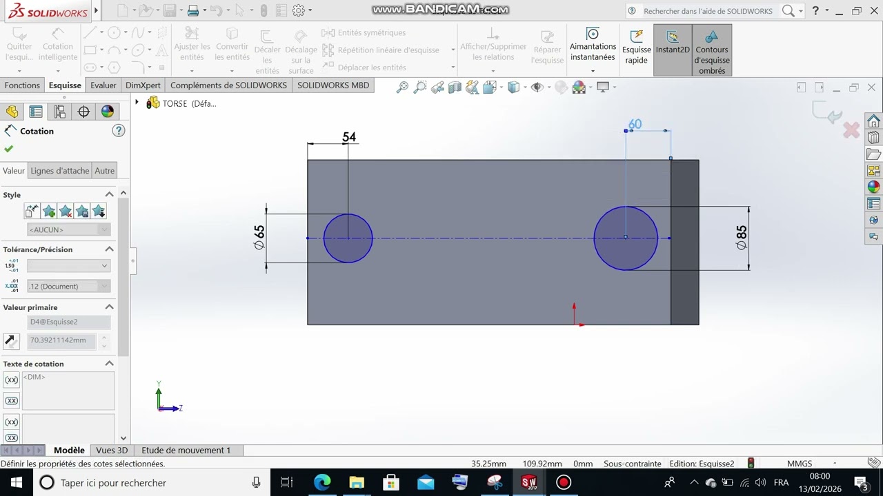
Task: Collapse the Valeur primaire section
Action: point(109,307)
